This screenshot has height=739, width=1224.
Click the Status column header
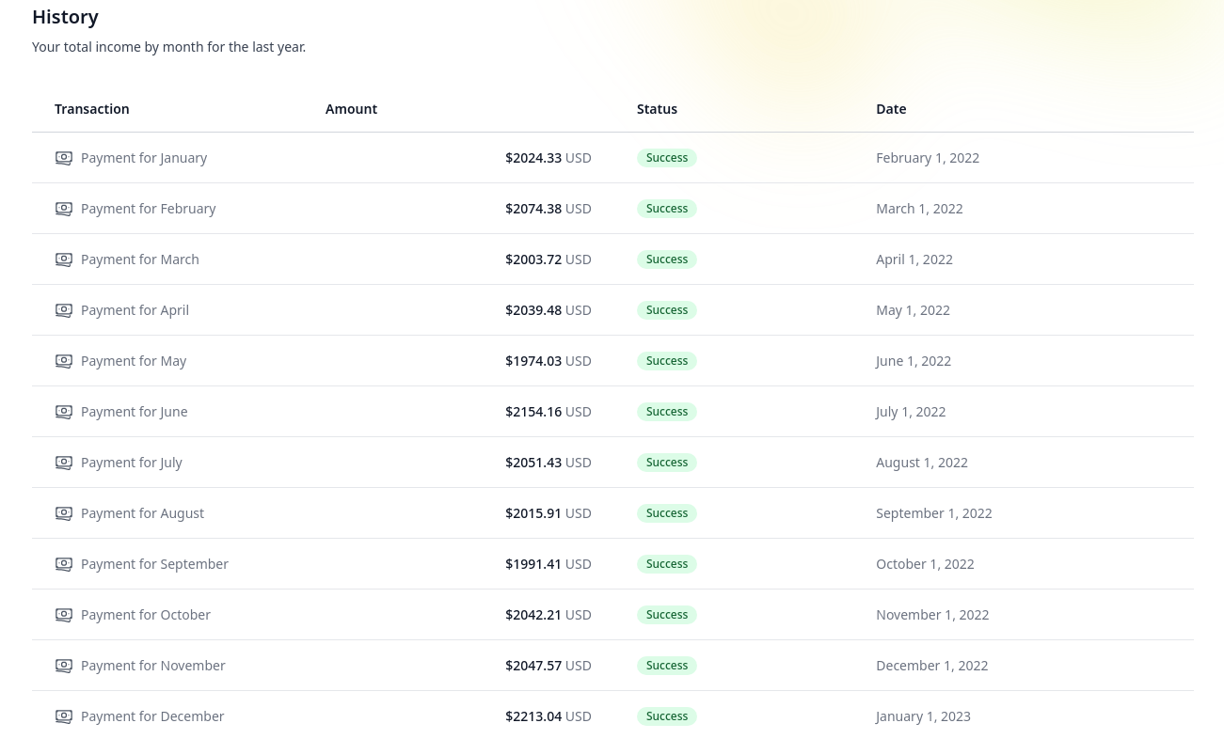(x=657, y=109)
